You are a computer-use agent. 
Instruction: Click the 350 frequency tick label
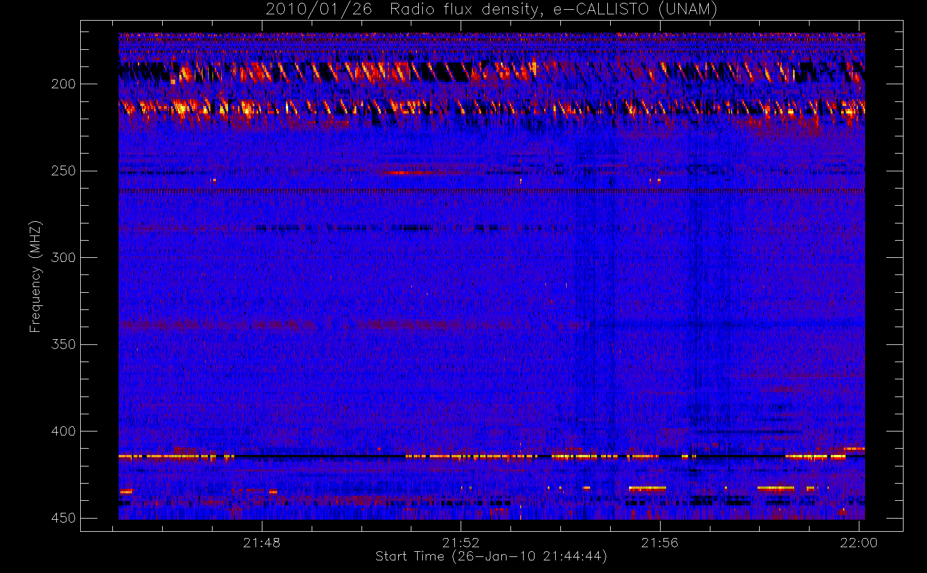tap(63, 344)
